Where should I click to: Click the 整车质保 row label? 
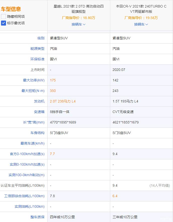click(x=37, y=217)
